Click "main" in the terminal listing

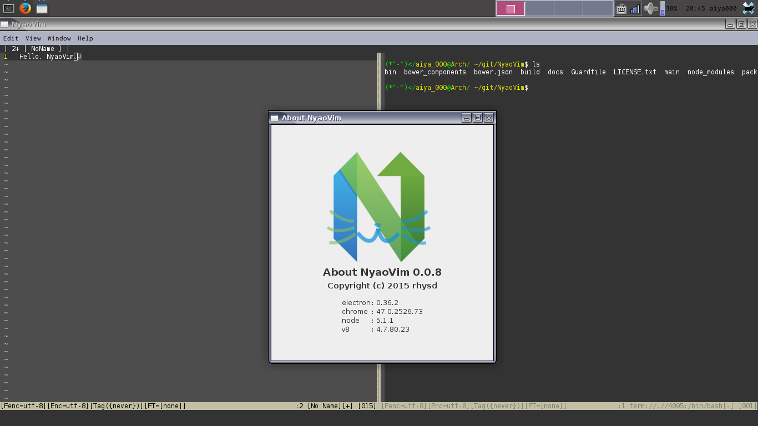pos(672,72)
